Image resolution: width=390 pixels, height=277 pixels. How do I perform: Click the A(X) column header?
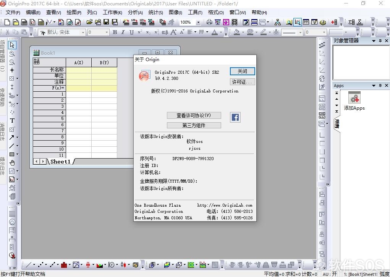pyautogui.click(x=79, y=62)
